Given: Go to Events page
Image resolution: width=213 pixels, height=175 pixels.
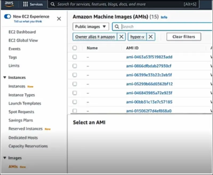Looking at the screenshot, I should click(14, 49).
